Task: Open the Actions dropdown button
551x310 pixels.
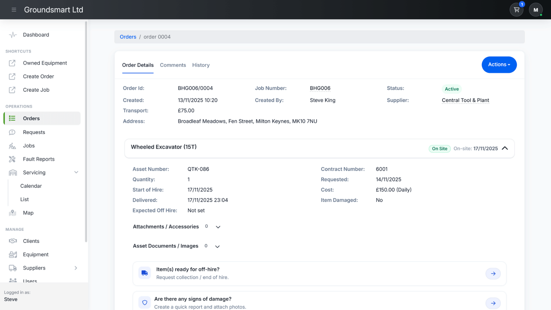Action: pyautogui.click(x=499, y=65)
